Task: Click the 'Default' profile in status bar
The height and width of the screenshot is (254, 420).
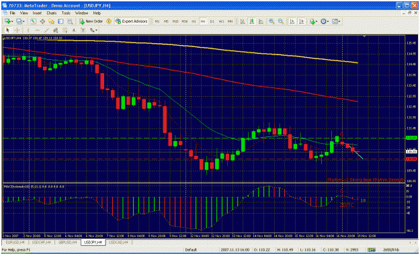Action: point(191,250)
